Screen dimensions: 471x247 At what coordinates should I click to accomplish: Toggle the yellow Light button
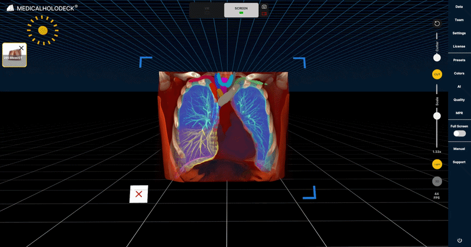[437, 164]
